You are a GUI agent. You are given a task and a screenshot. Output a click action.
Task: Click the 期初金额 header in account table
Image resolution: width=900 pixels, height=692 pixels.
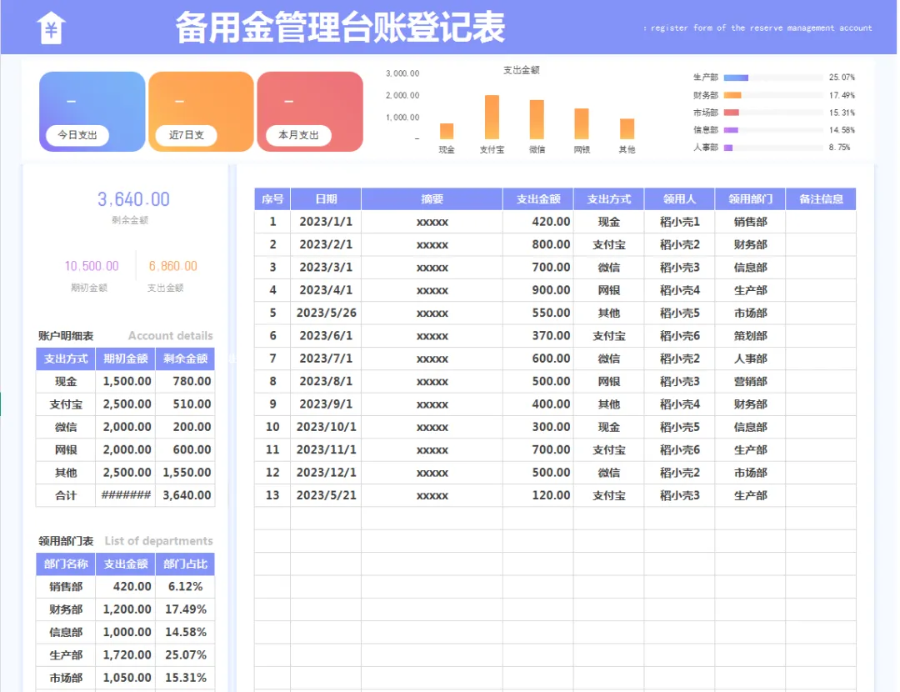126,359
